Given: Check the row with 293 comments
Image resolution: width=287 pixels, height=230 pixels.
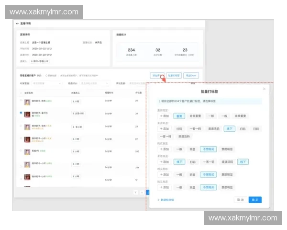Looking at the screenshot, I should coord(21,150).
